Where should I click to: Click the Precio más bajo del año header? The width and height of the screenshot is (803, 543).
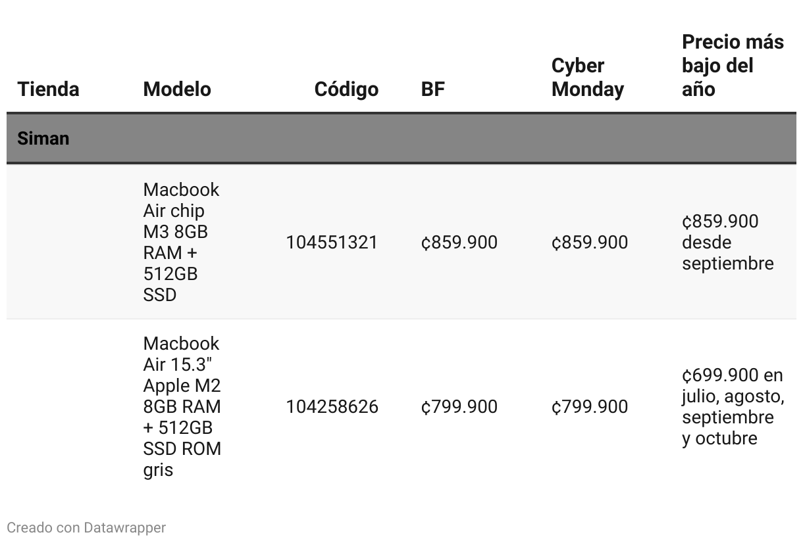click(x=733, y=66)
